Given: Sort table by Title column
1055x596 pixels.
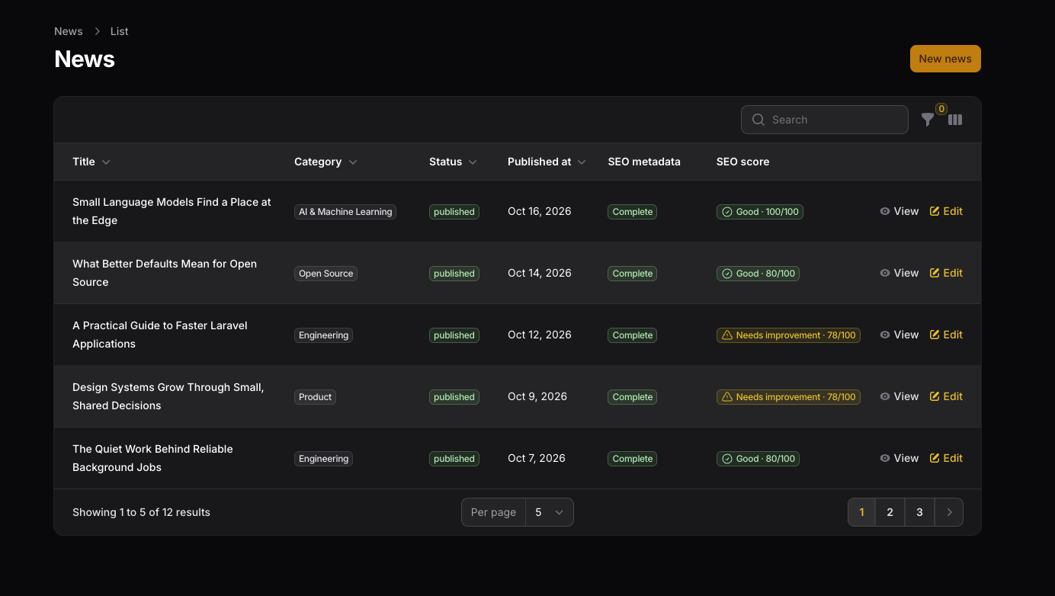Looking at the screenshot, I should click(x=91, y=162).
